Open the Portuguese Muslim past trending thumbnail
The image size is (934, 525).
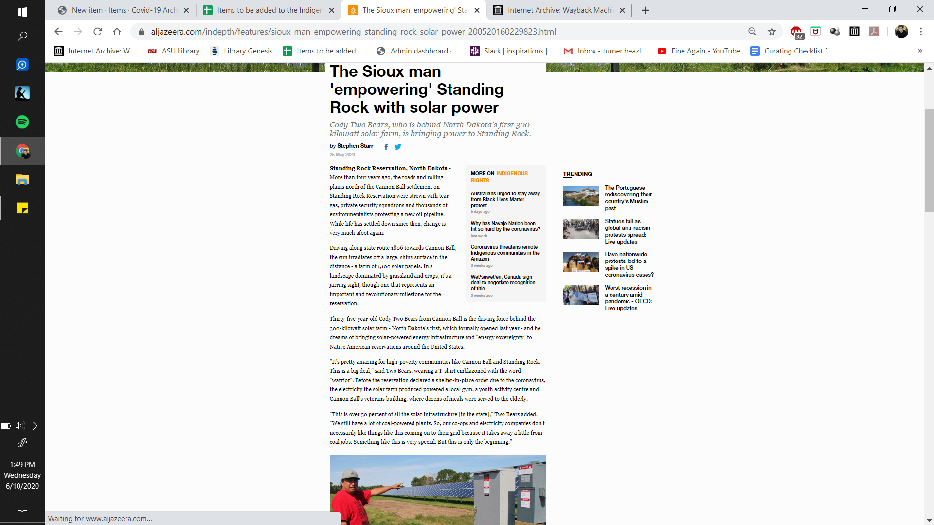coord(580,195)
